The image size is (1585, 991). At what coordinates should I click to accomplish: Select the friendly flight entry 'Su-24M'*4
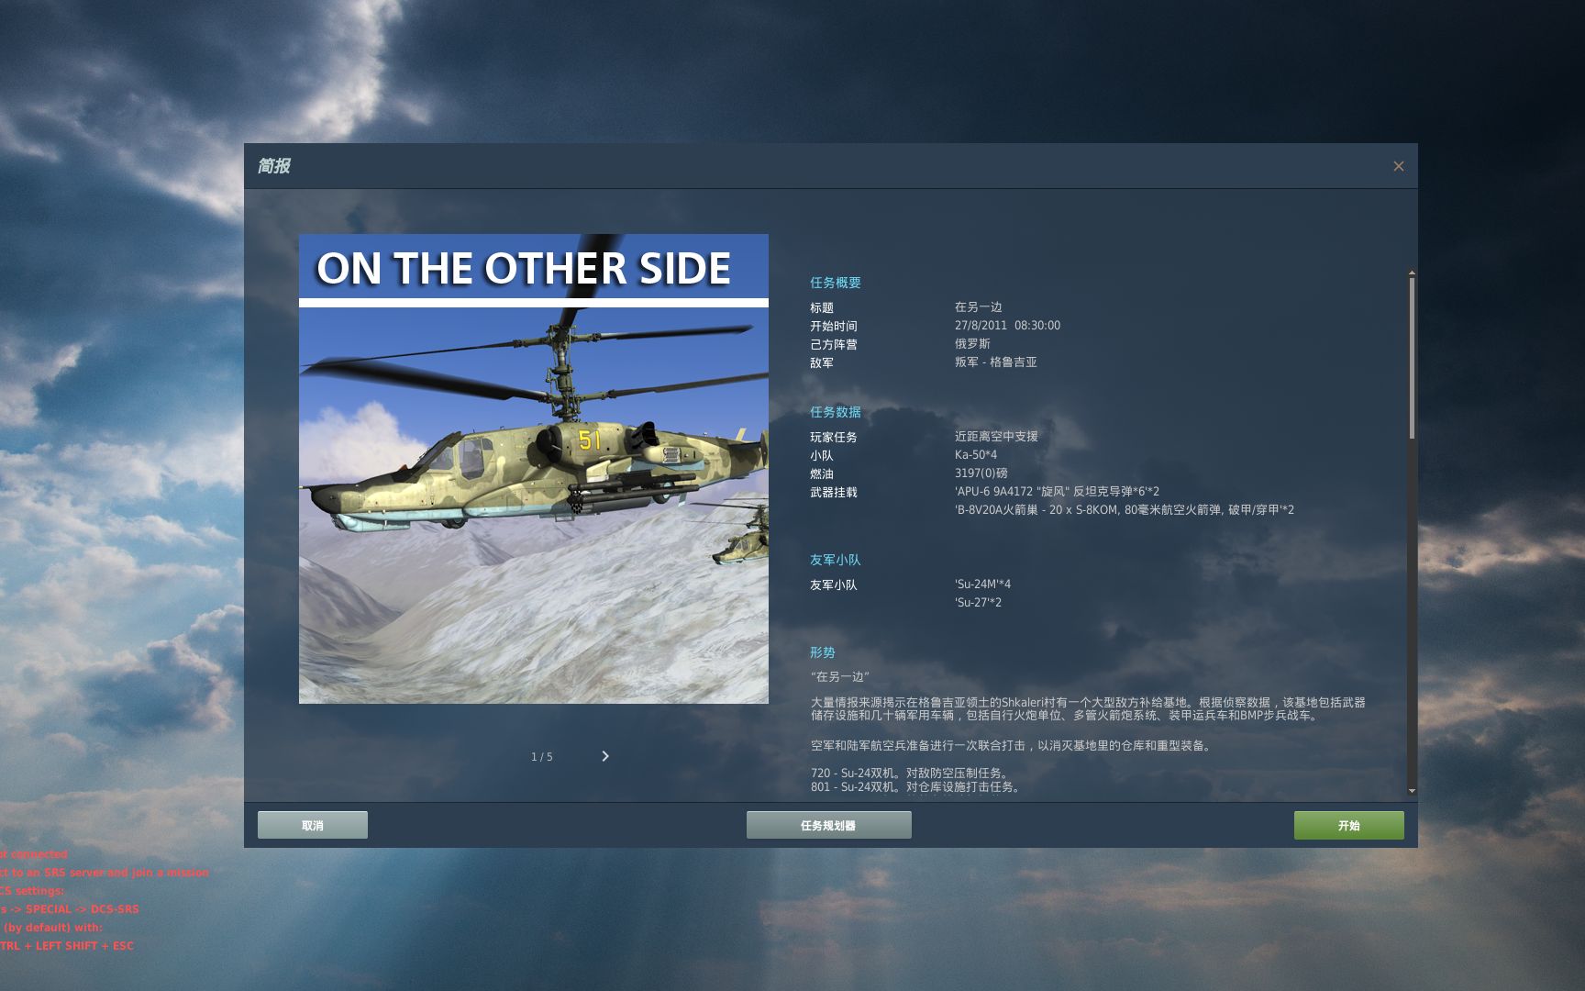pyautogui.click(x=984, y=583)
